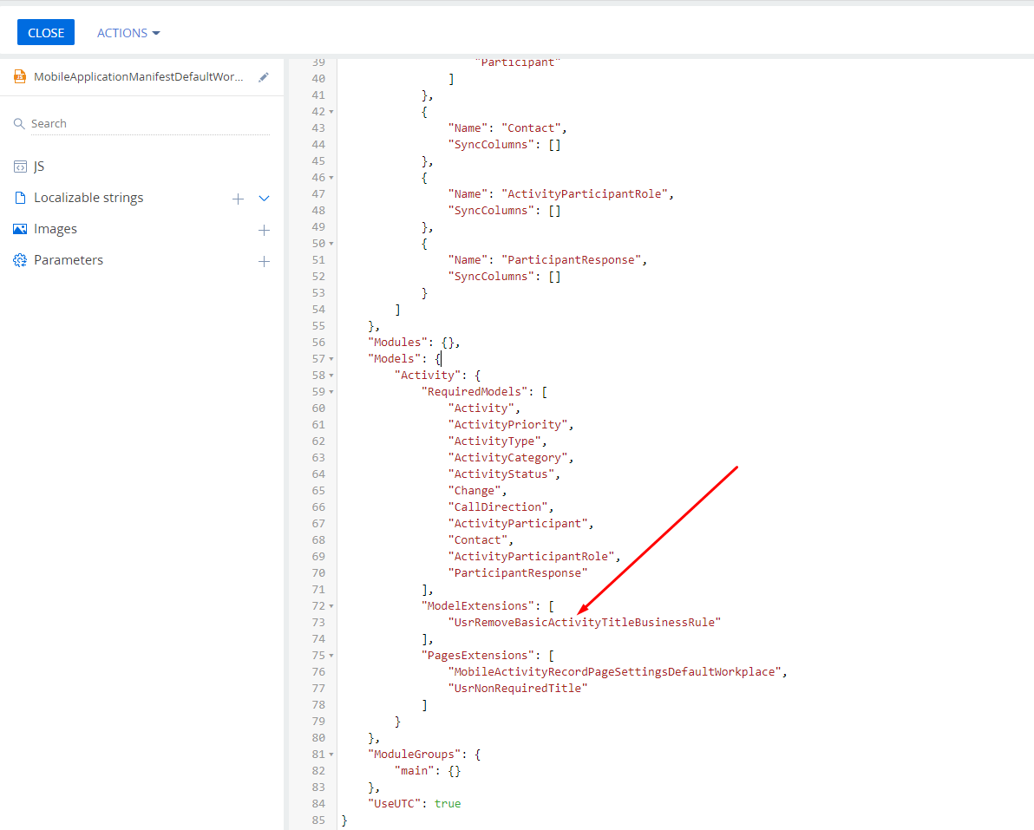The width and height of the screenshot is (1034, 830).
Task: Click "ActivityPriority" in RequiredModels
Action: pyautogui.click(x=507, y=425)
